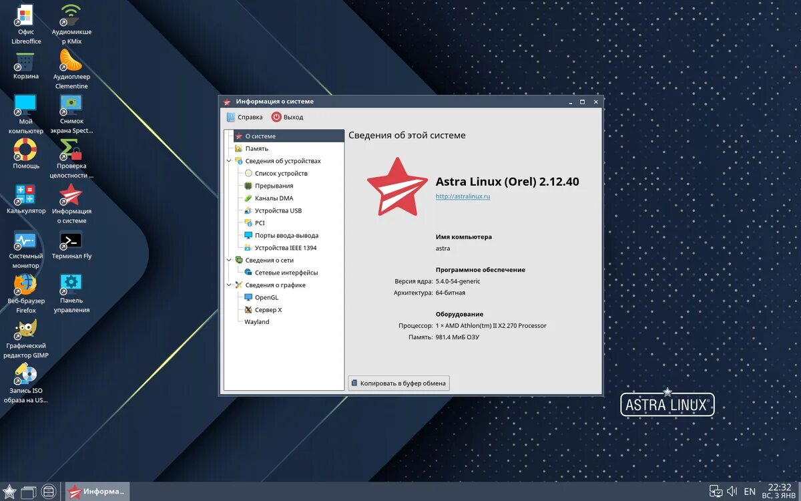Viewport: 801px width, 501px height.
Task: Select Wayland in the tree
Action: click(257, 322)
